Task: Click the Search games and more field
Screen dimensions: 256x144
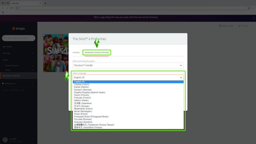Action: (x=19, y=38)
